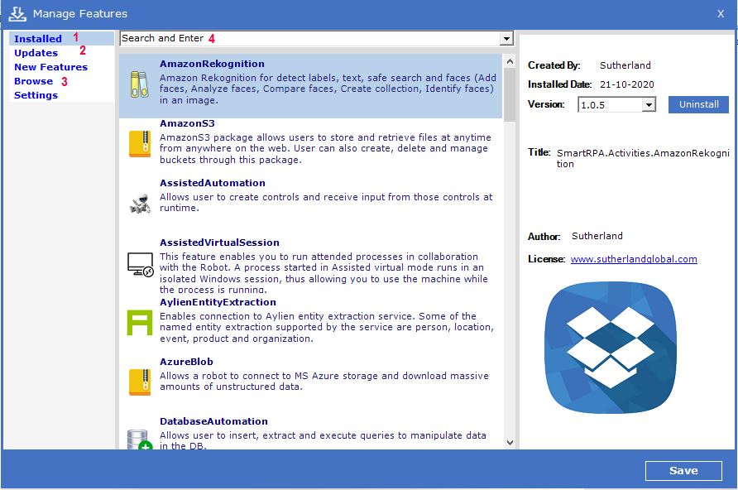Select the DatabaseAutomation database icon
This screenshot has width=738, height=490.
click(x=139, y=439)
